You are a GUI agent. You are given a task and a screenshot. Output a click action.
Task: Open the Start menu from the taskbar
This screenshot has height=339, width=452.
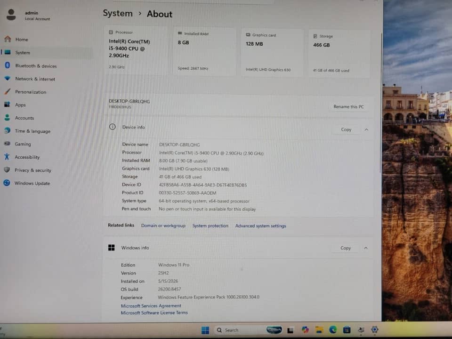(x=205, y=330)
